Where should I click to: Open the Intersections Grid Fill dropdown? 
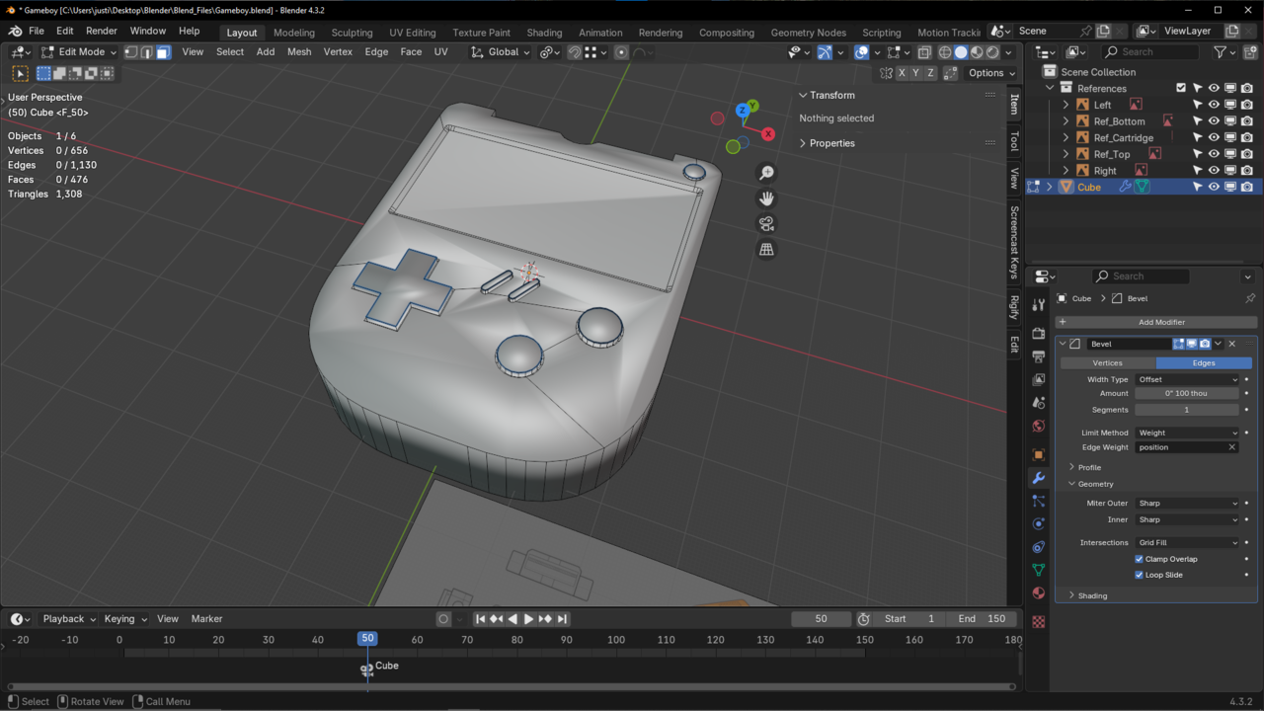[1187, 542]
